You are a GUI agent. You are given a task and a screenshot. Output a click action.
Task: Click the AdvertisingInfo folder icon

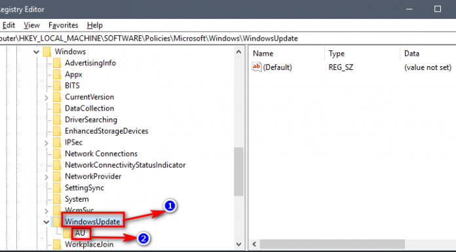(57, 63)
